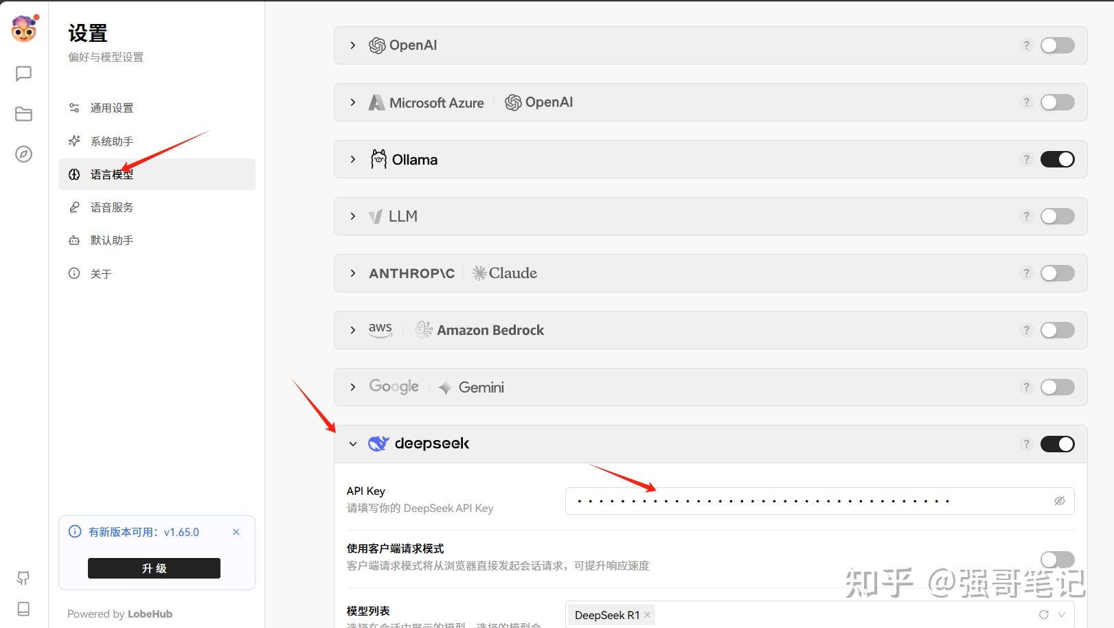
Task: Click the 升级 upgrade button
Action: 154,568
